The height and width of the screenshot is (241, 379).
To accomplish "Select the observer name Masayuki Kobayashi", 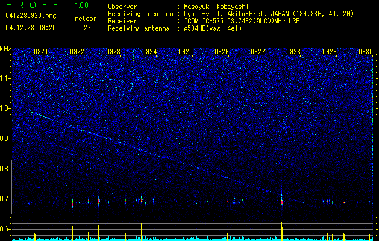I will click(x=216, y=7).
